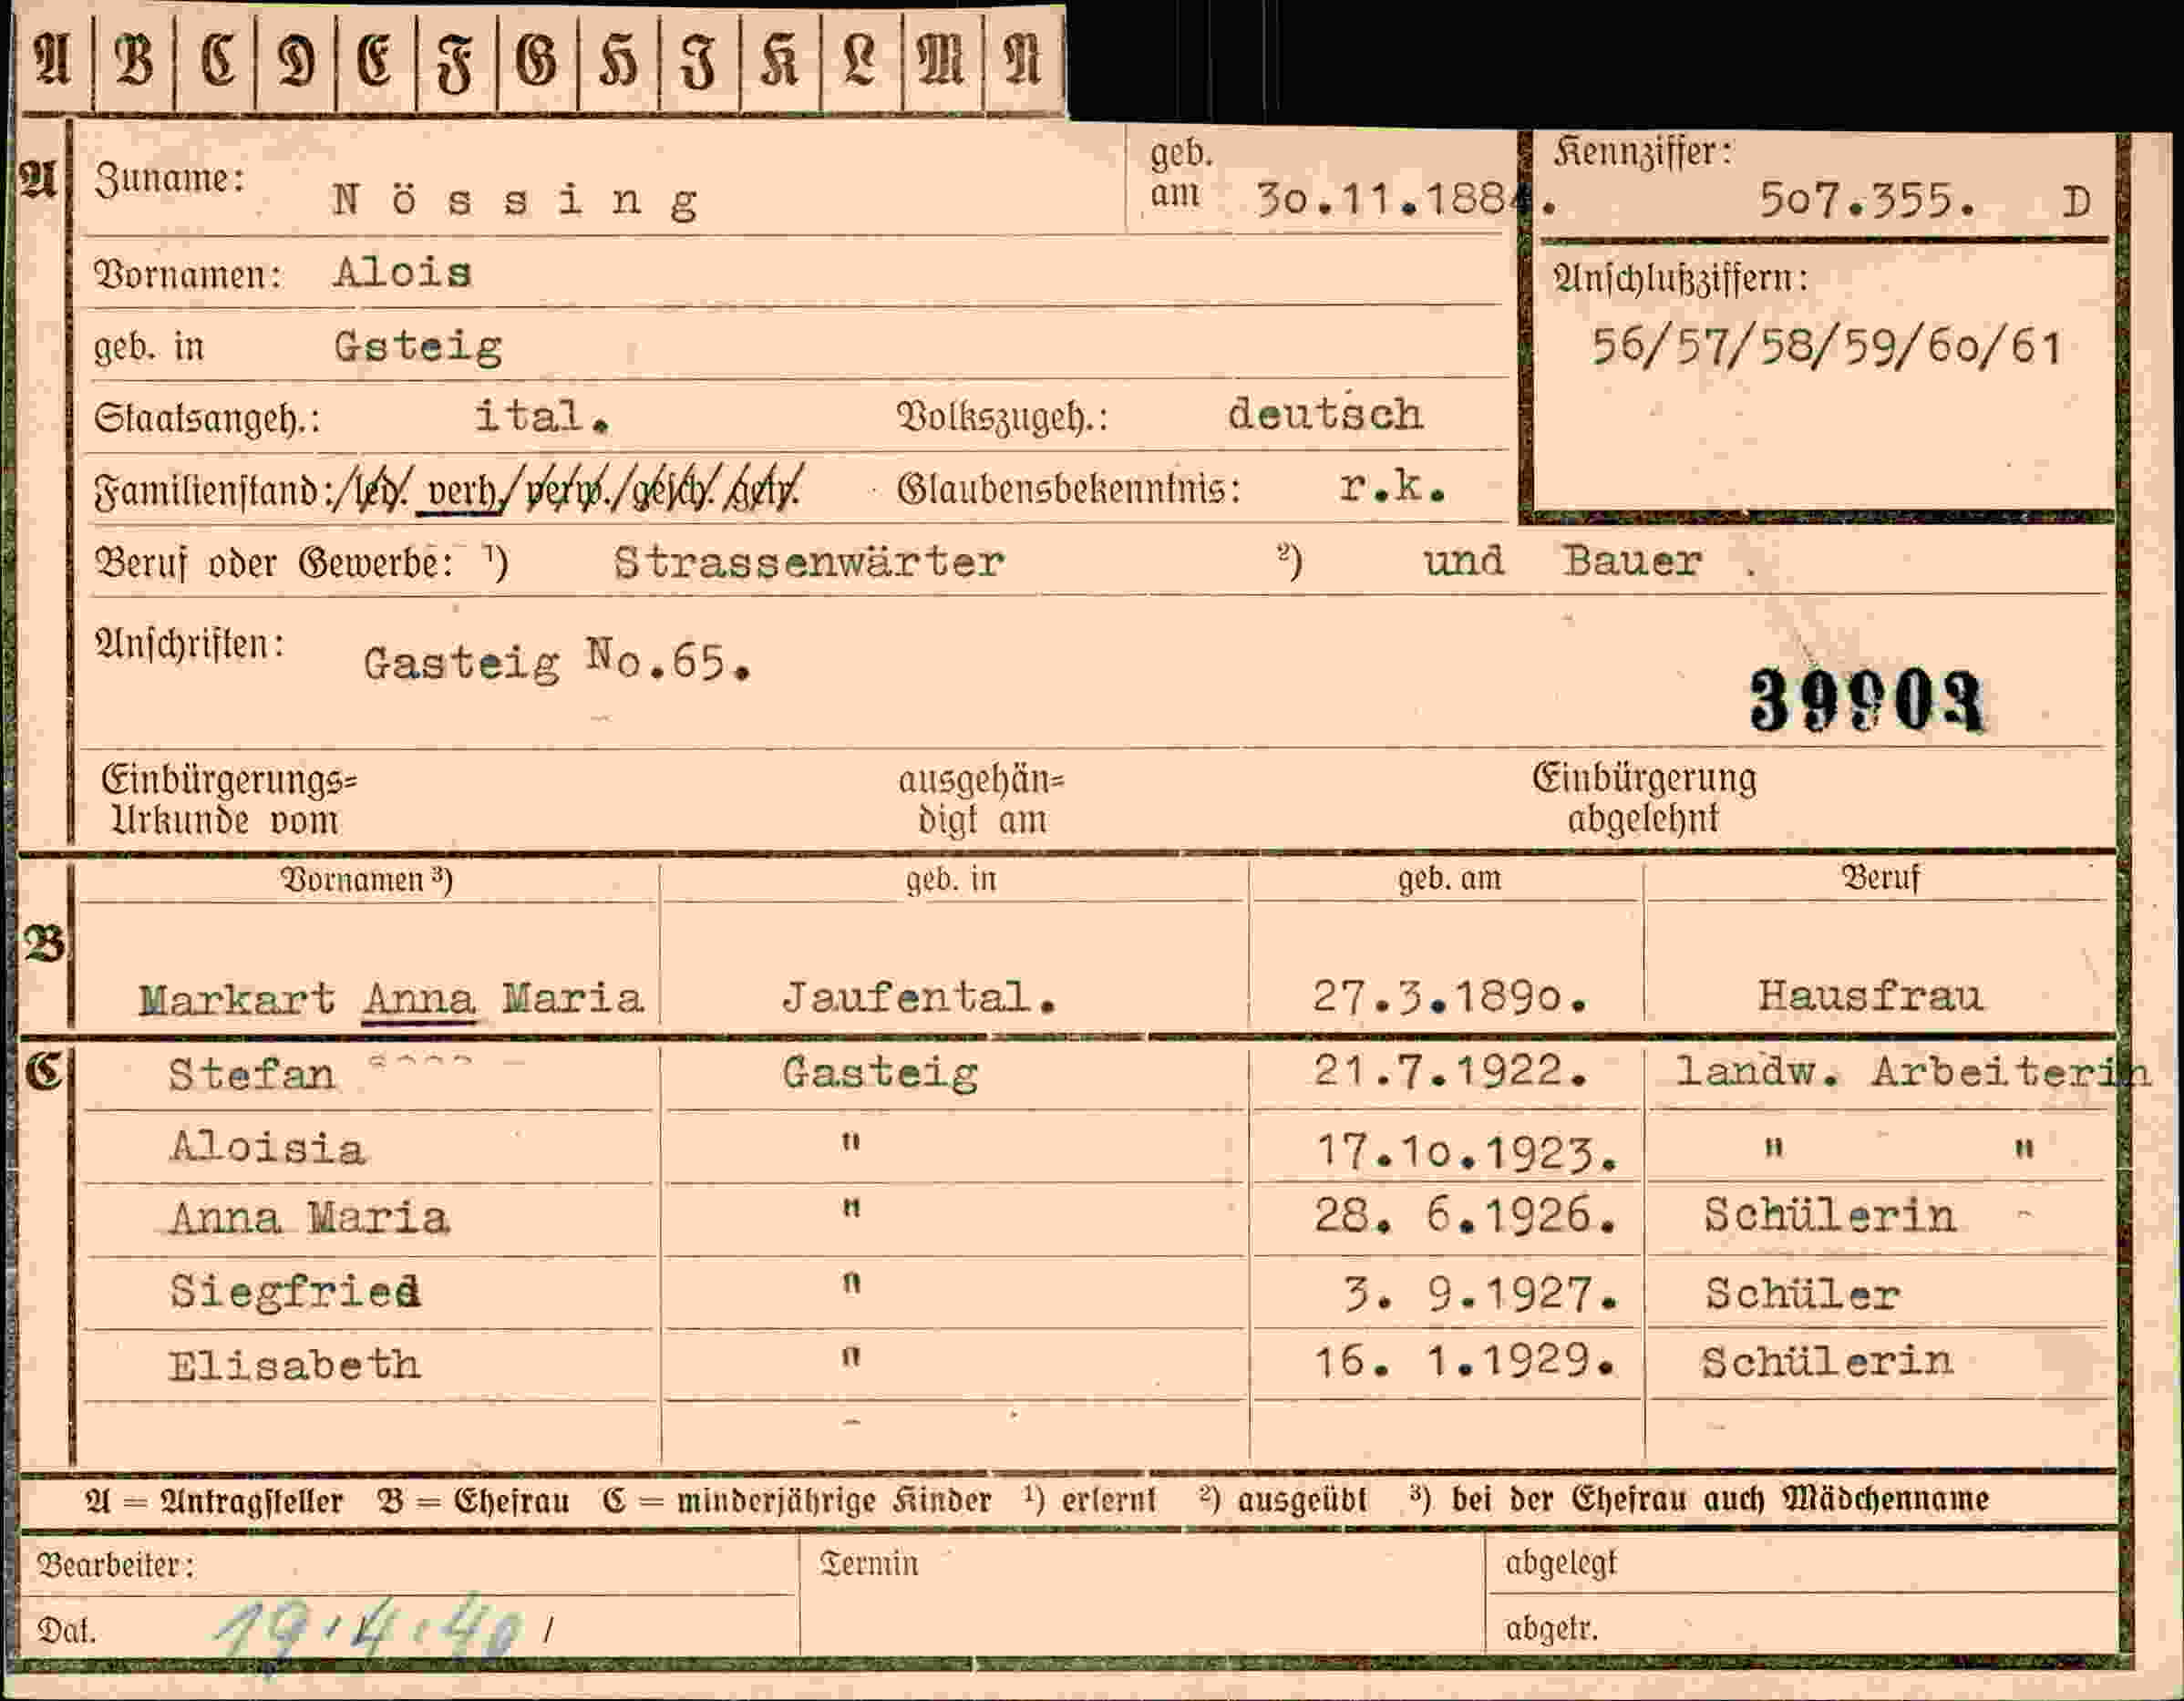
Task: Click the address 'Gasteig No.65.'
Action: coord(557,661)
